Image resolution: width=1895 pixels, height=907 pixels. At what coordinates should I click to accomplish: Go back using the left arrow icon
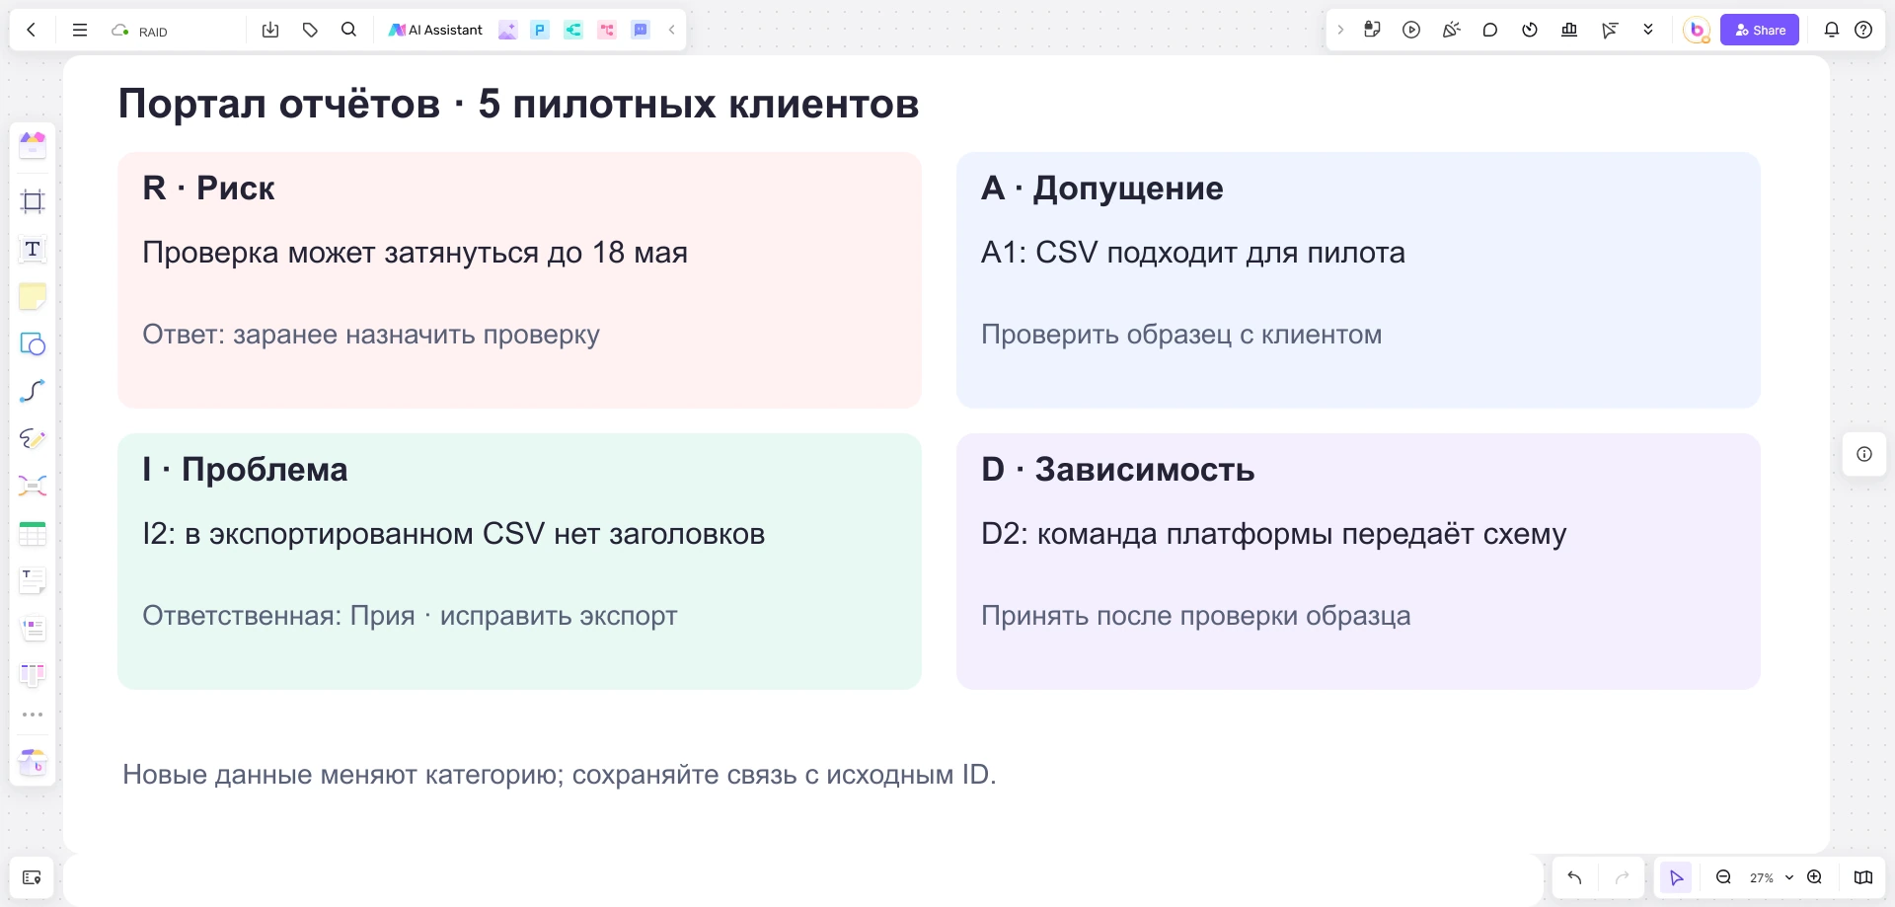tap(32, 30)
